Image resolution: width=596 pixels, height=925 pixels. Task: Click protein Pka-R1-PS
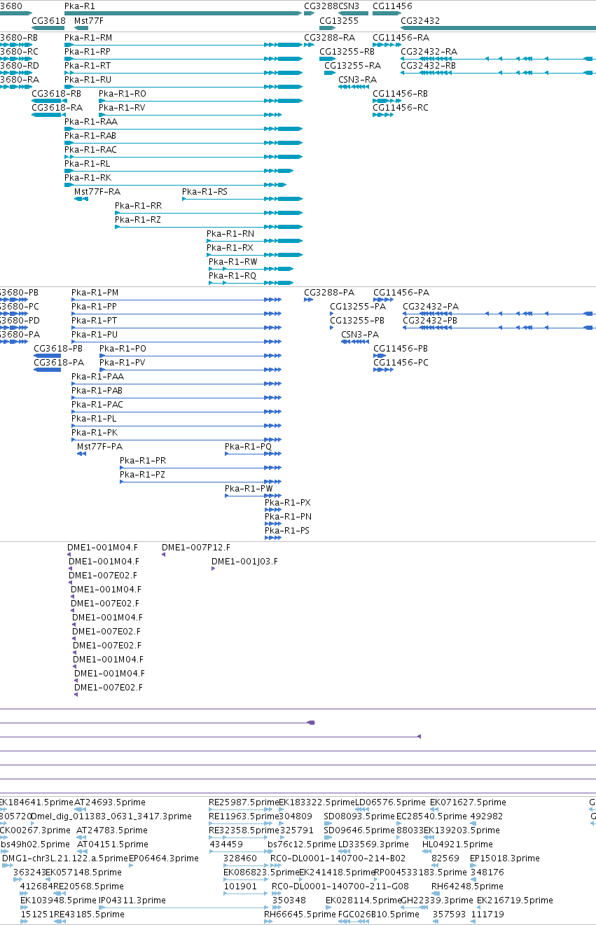pos(287,531)
